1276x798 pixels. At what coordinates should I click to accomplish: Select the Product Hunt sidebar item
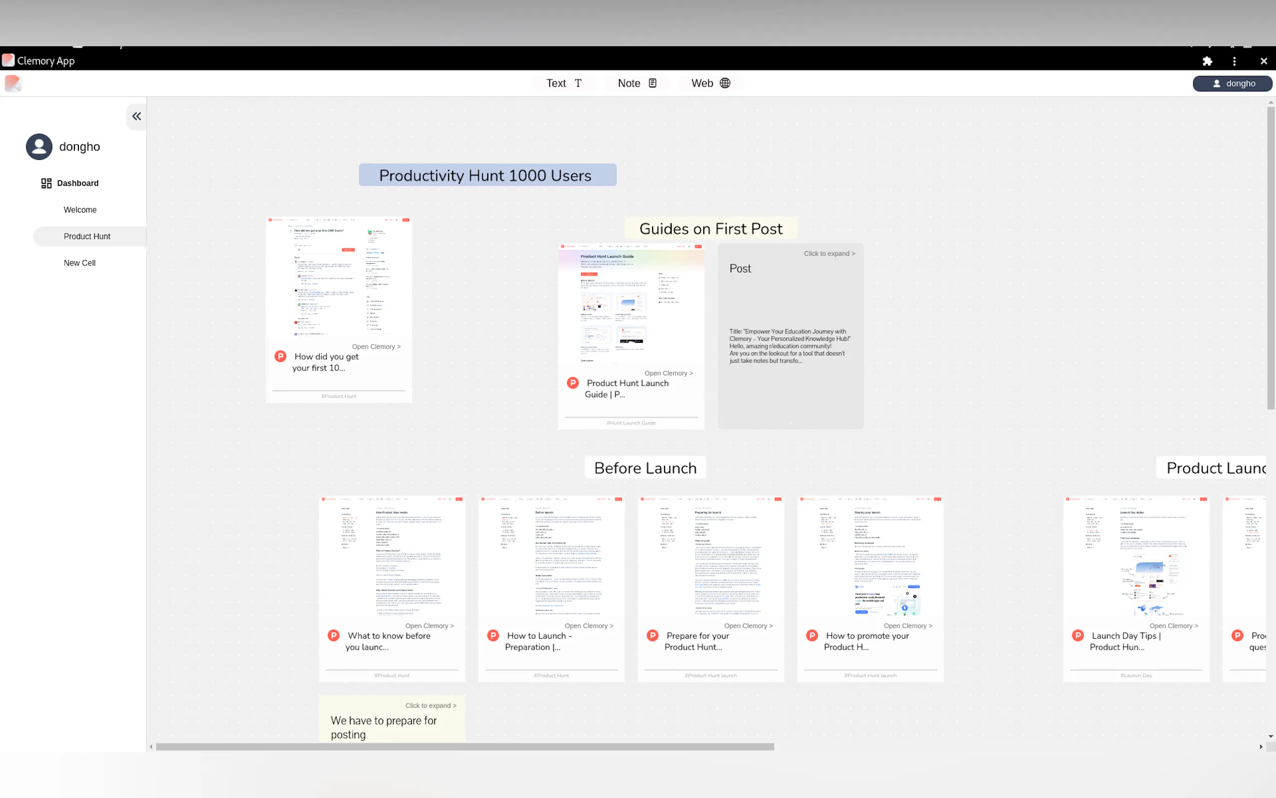click(89, 237)
